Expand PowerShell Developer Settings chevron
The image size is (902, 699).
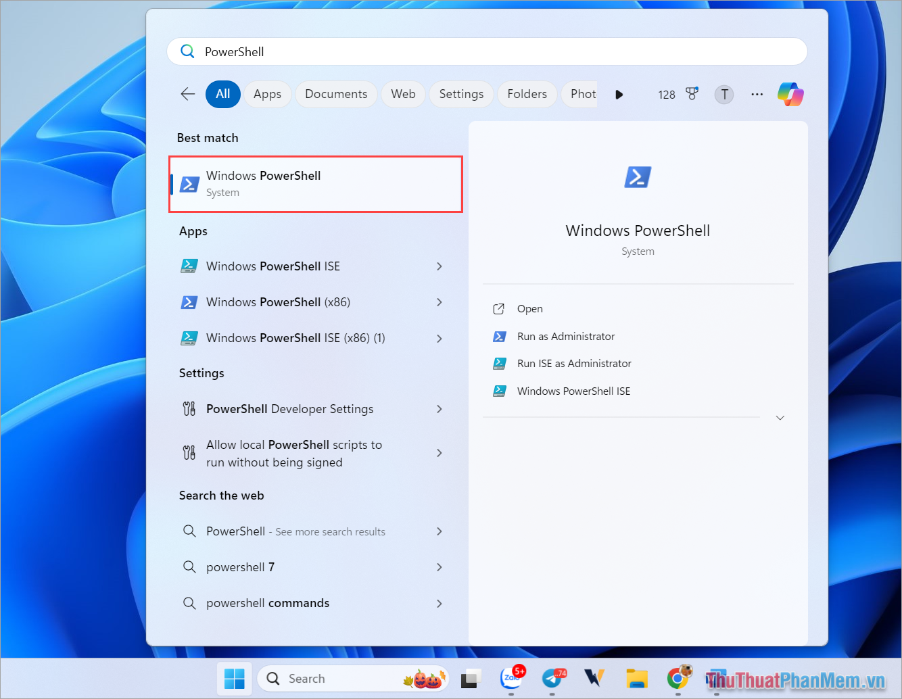tap(440, 409)
